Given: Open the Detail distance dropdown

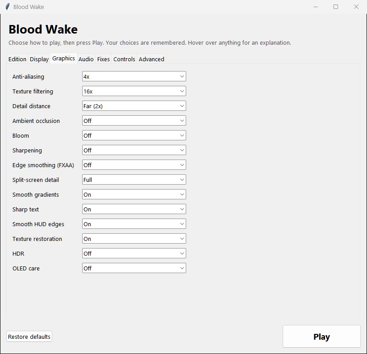Looking at the screenshot, I should tap(134, 106).
